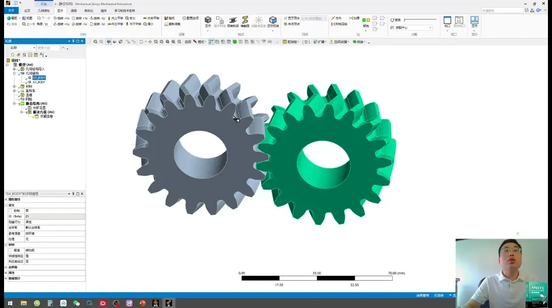This screenshot has width=552, height=308.
Task: Click the Cross Section (横截面) icon
Action: [245, 21]
